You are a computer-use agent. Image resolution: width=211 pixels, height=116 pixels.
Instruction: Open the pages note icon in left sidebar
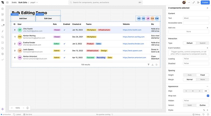click(2, 14)
